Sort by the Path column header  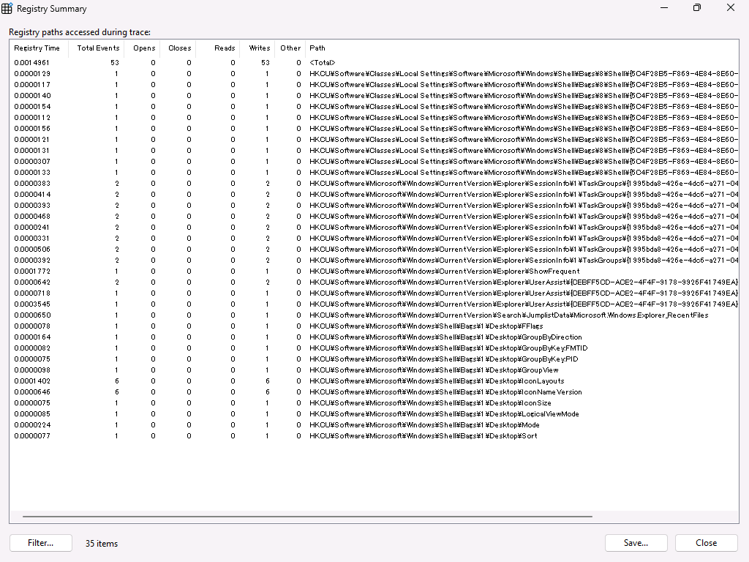[x=317, y=48]
